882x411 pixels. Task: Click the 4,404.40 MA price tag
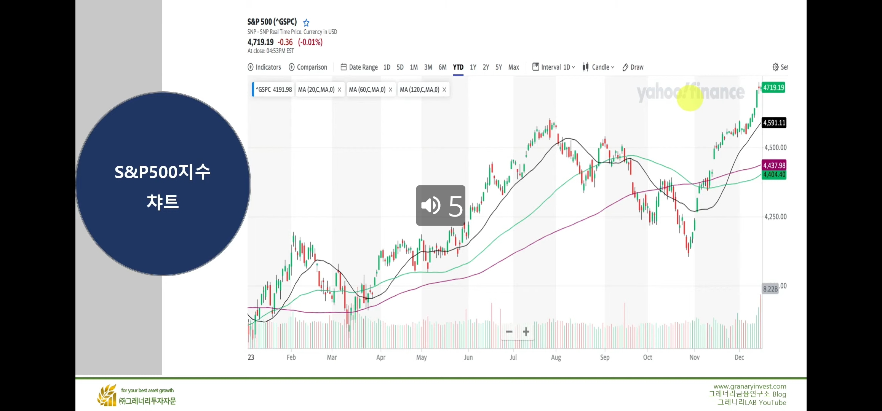[774, 175]
